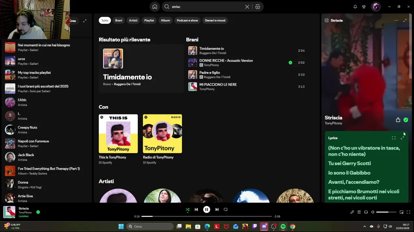Filter results by Album
Viewport: 414px width, 232px height.
click(165, 20)
